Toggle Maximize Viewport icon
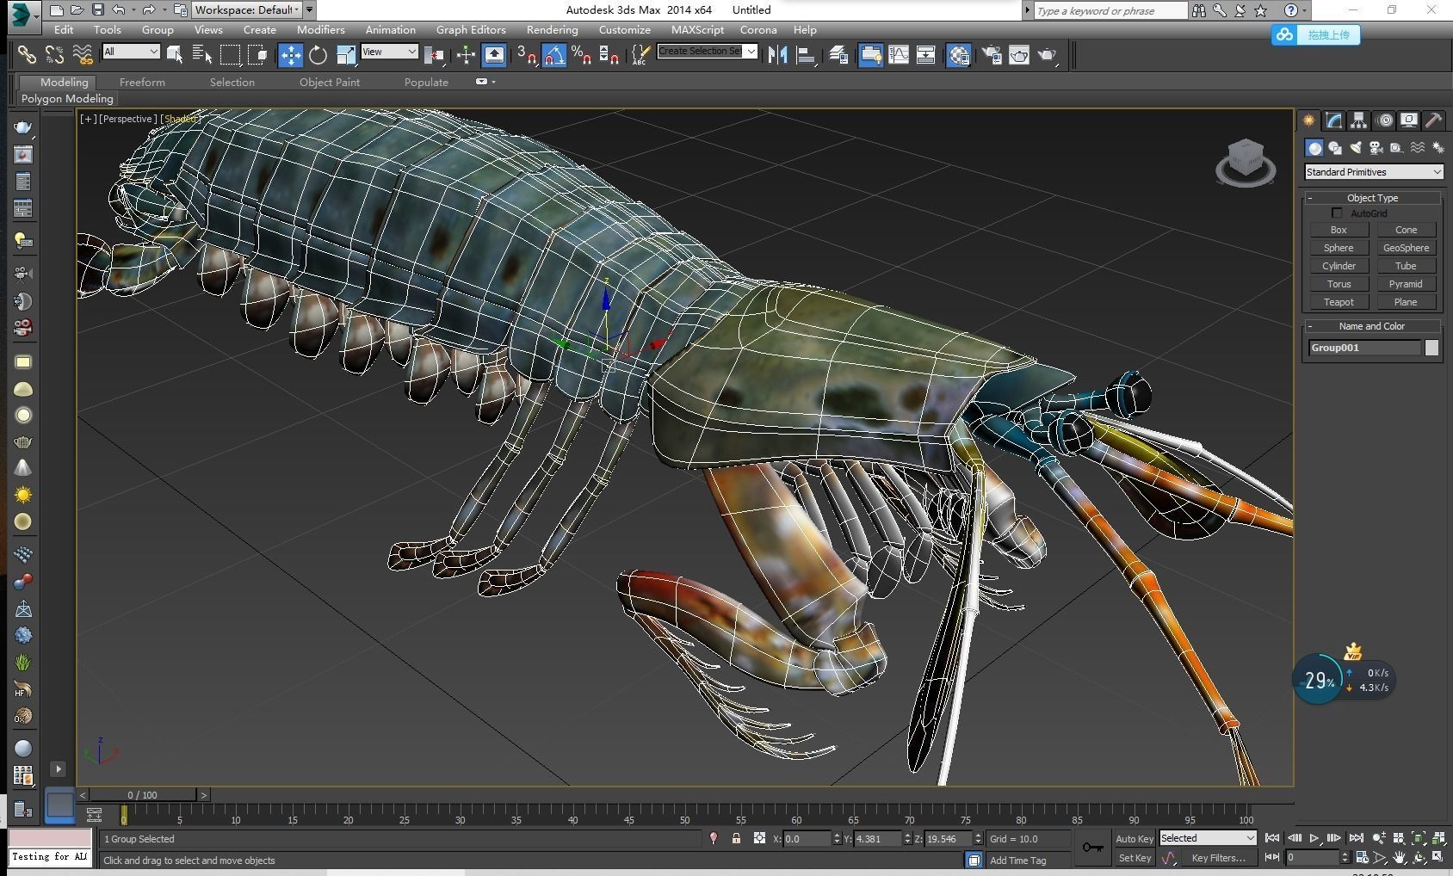The image size is (1453, 876). click(1437, 858)
